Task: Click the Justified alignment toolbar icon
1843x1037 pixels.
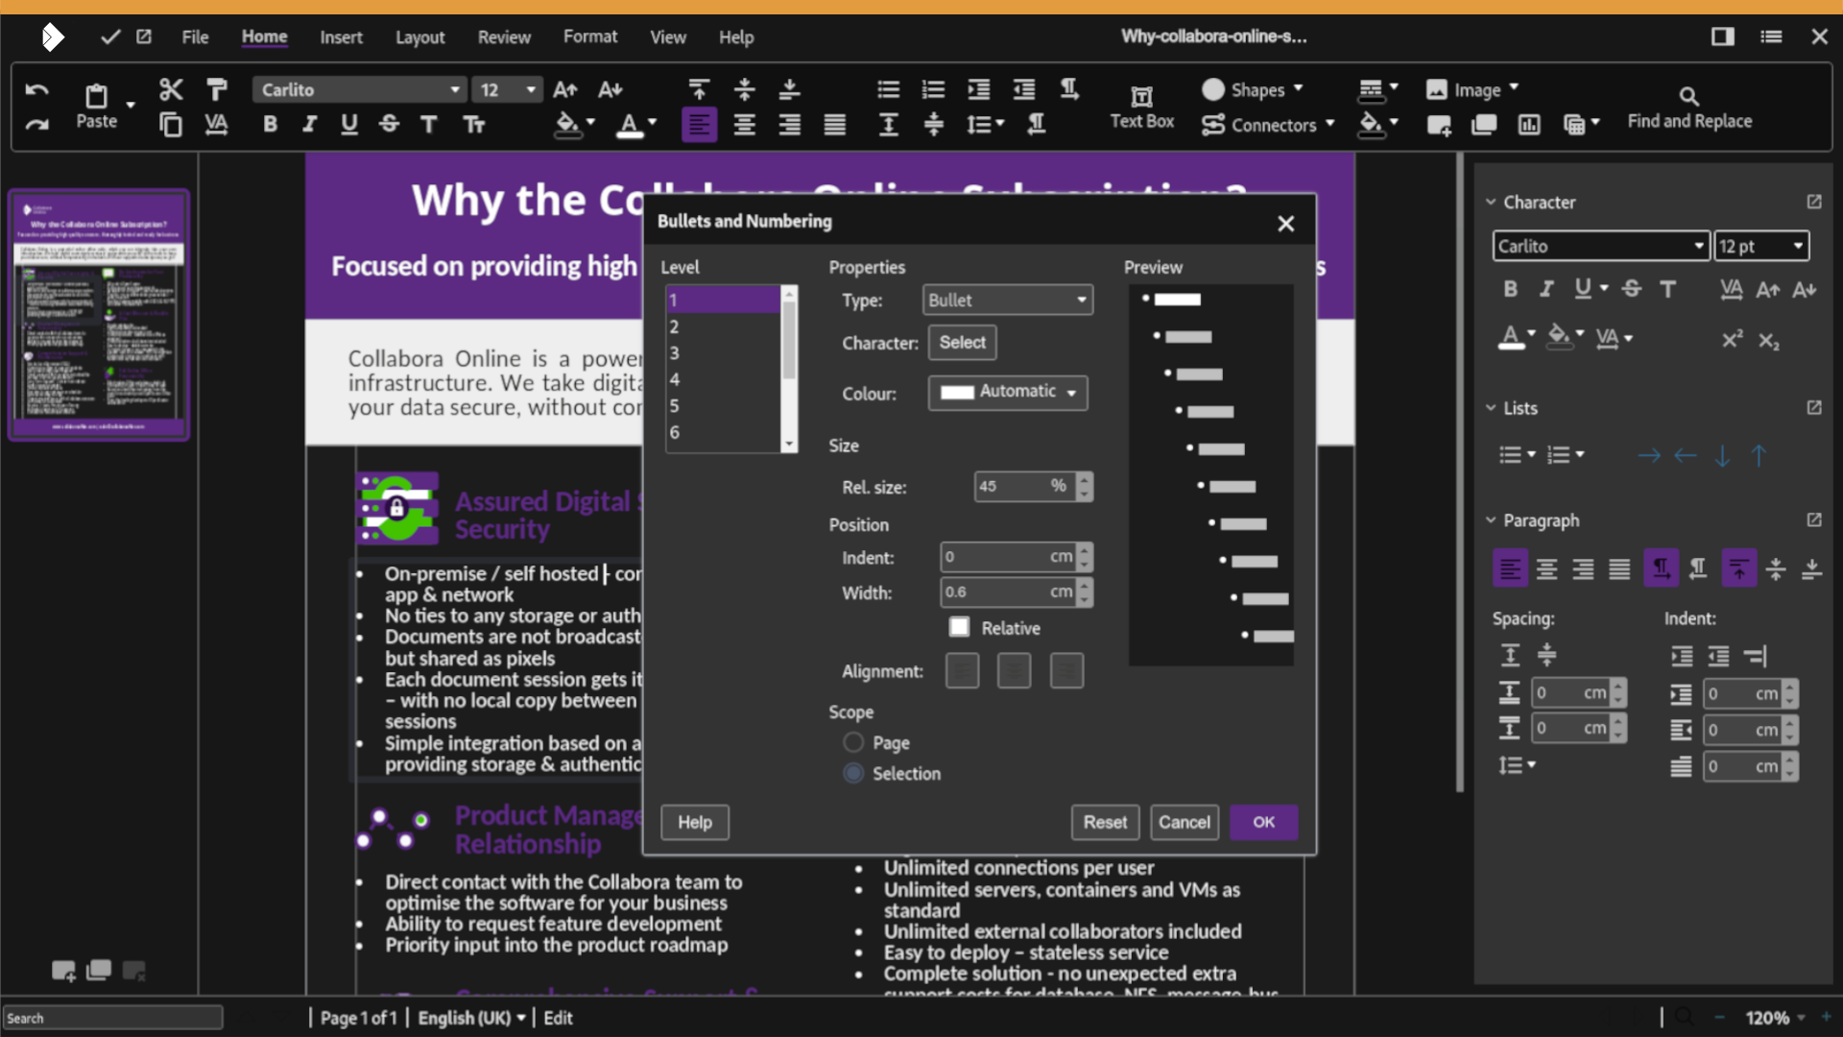Action: click(x=835, y=125)
